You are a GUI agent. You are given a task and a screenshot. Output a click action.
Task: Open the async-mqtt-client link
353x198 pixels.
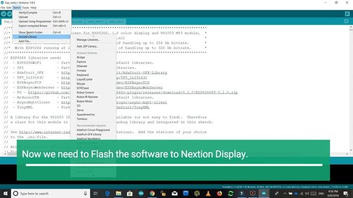pyautogui.click(x=142, y=102)
